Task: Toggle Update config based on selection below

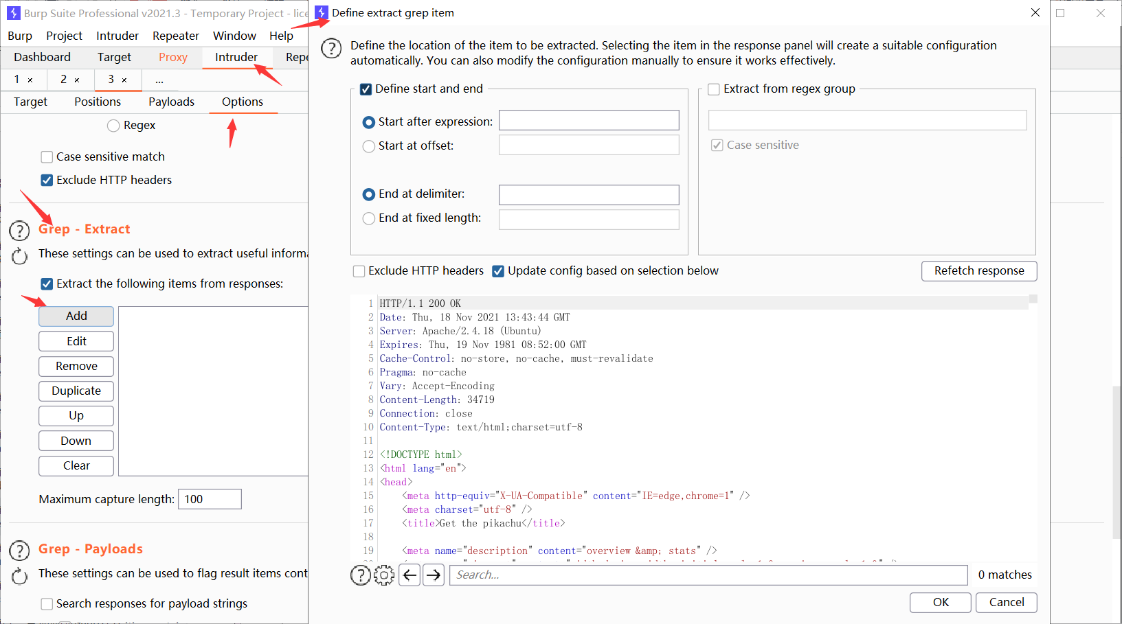Action: tap(498, 271)
